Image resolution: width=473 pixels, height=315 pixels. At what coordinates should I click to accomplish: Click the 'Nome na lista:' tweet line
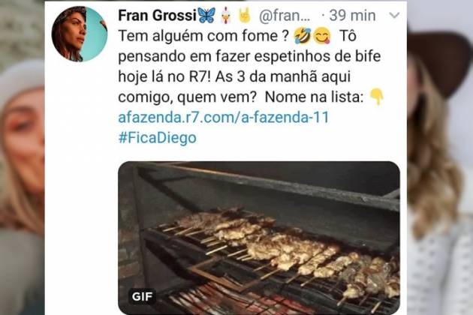pos(314,97)
